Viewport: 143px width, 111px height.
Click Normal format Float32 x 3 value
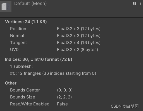pos(79,36)
